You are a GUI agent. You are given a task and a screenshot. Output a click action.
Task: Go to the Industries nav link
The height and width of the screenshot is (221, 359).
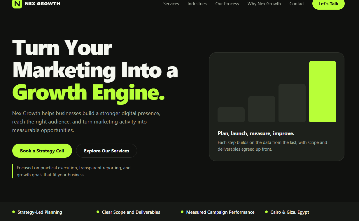coord(197,4)
